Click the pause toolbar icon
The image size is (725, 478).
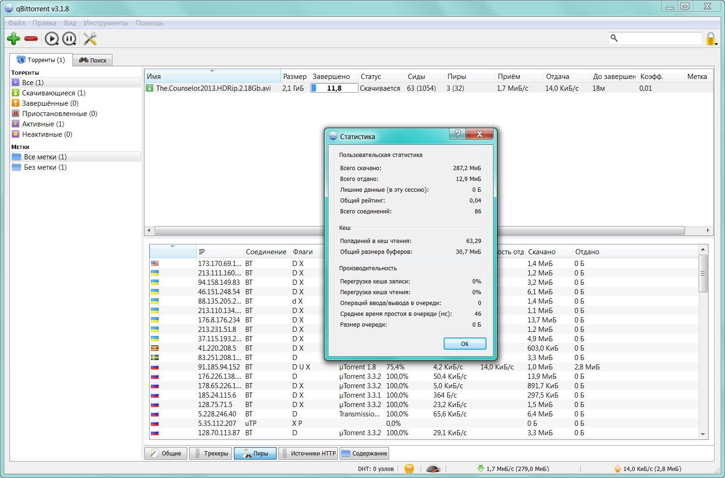pos(69,39)
